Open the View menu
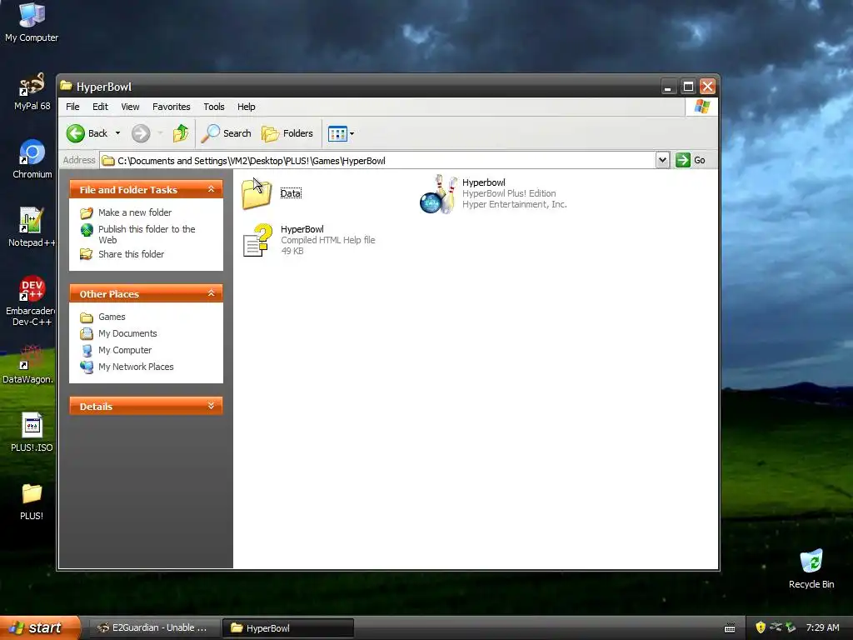The width and height of the screenshot is (853, 640). (130, 107)
